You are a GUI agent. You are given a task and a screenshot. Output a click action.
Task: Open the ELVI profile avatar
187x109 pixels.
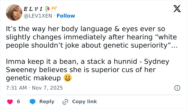coord(14,12)
